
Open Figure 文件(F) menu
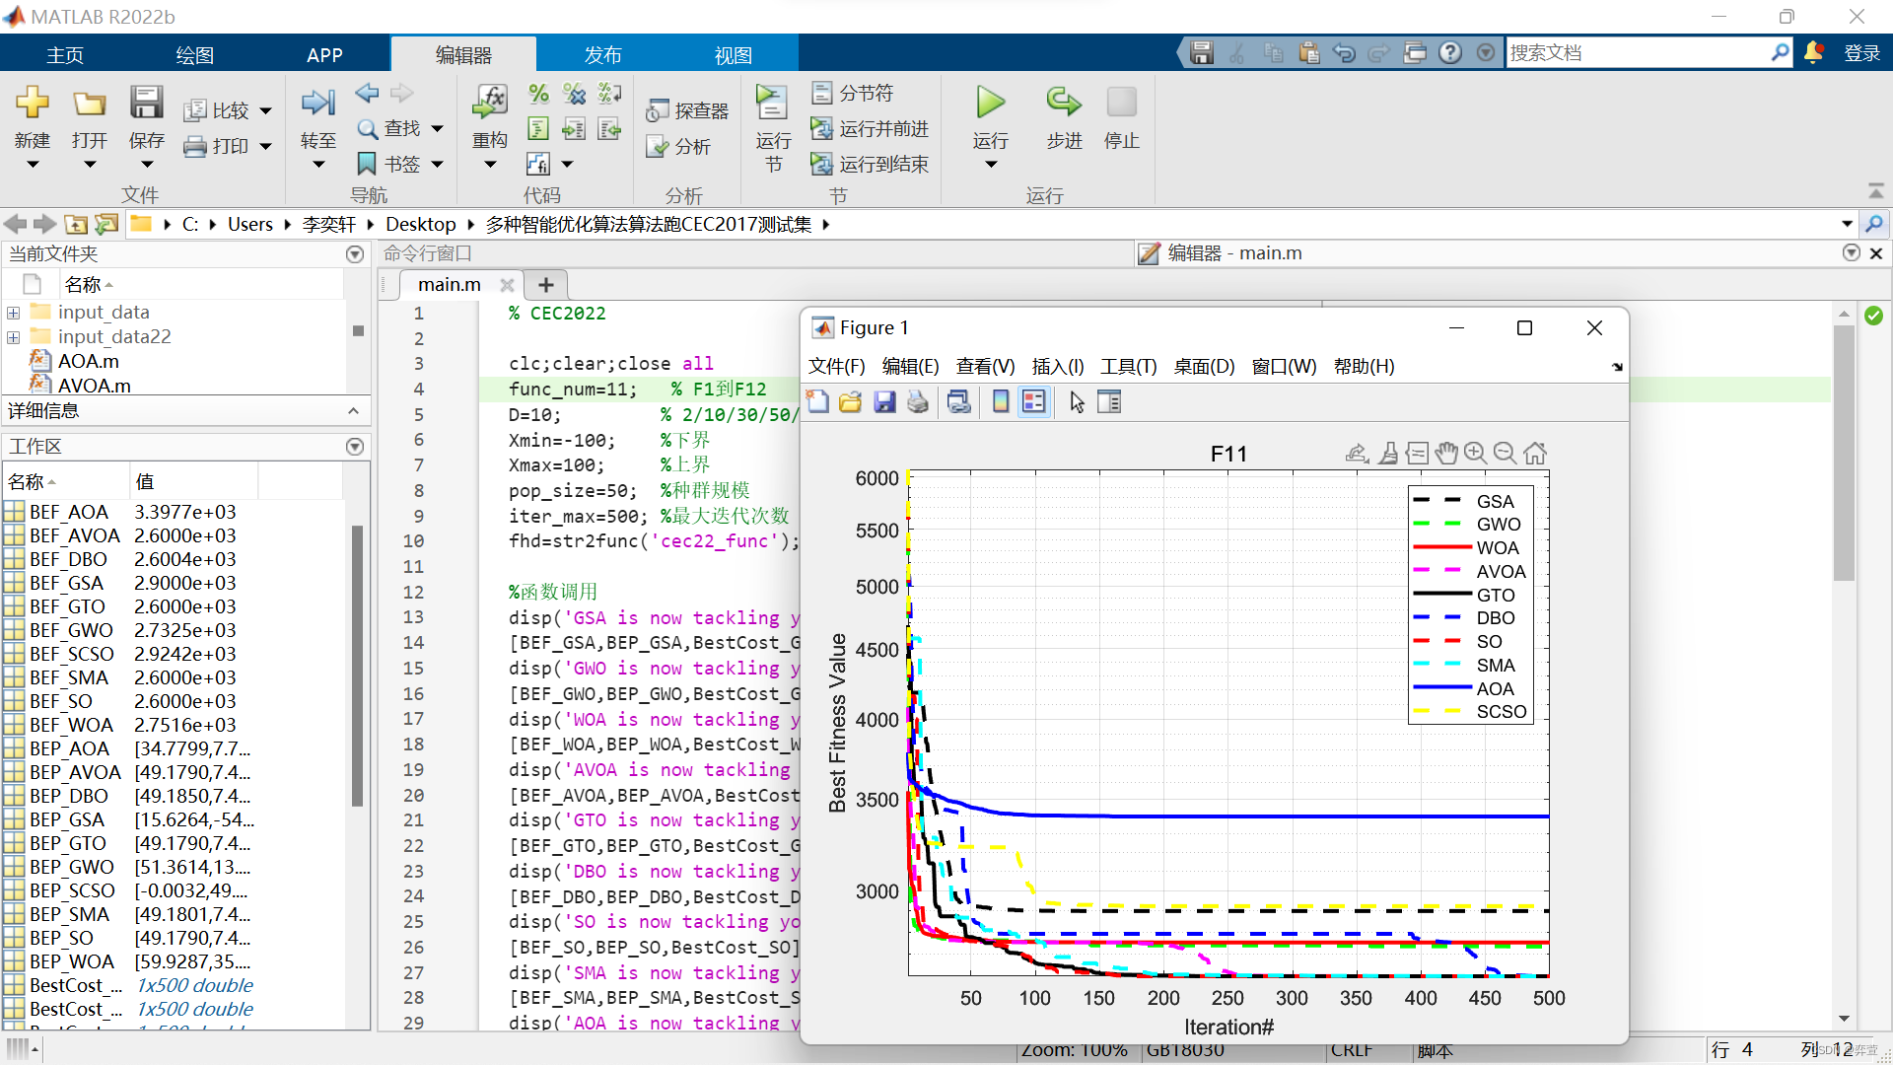pos(836,367)
